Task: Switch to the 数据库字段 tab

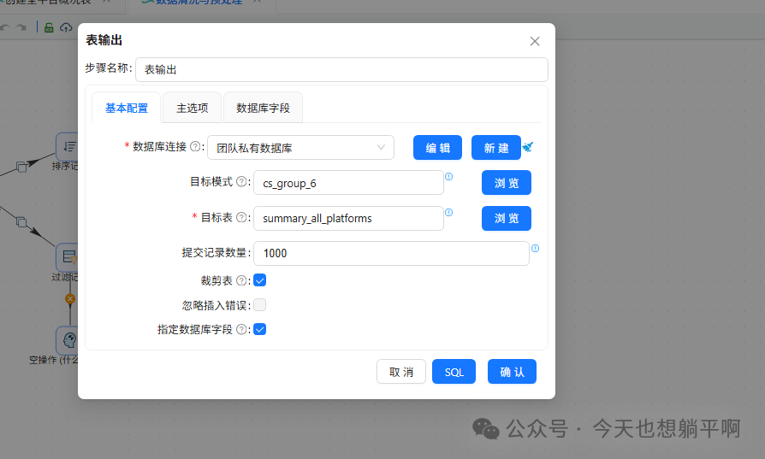Action: [263, 108]
